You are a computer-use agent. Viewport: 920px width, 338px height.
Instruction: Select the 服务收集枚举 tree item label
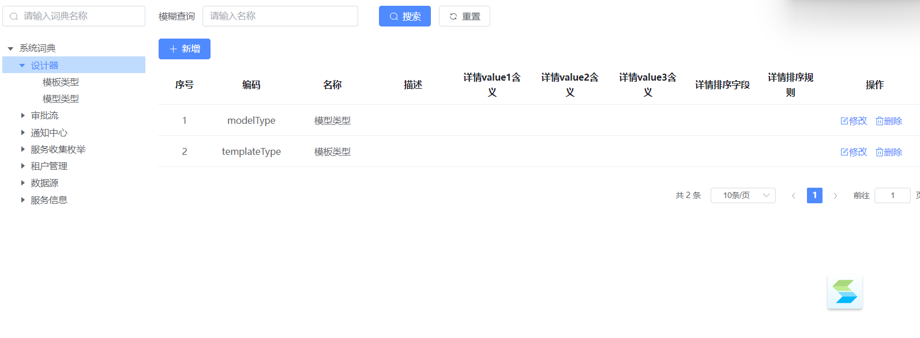[x=58, y=149]
